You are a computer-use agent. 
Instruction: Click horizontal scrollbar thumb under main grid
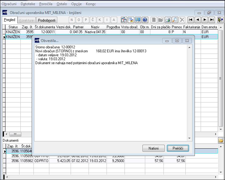click(15, 134)
